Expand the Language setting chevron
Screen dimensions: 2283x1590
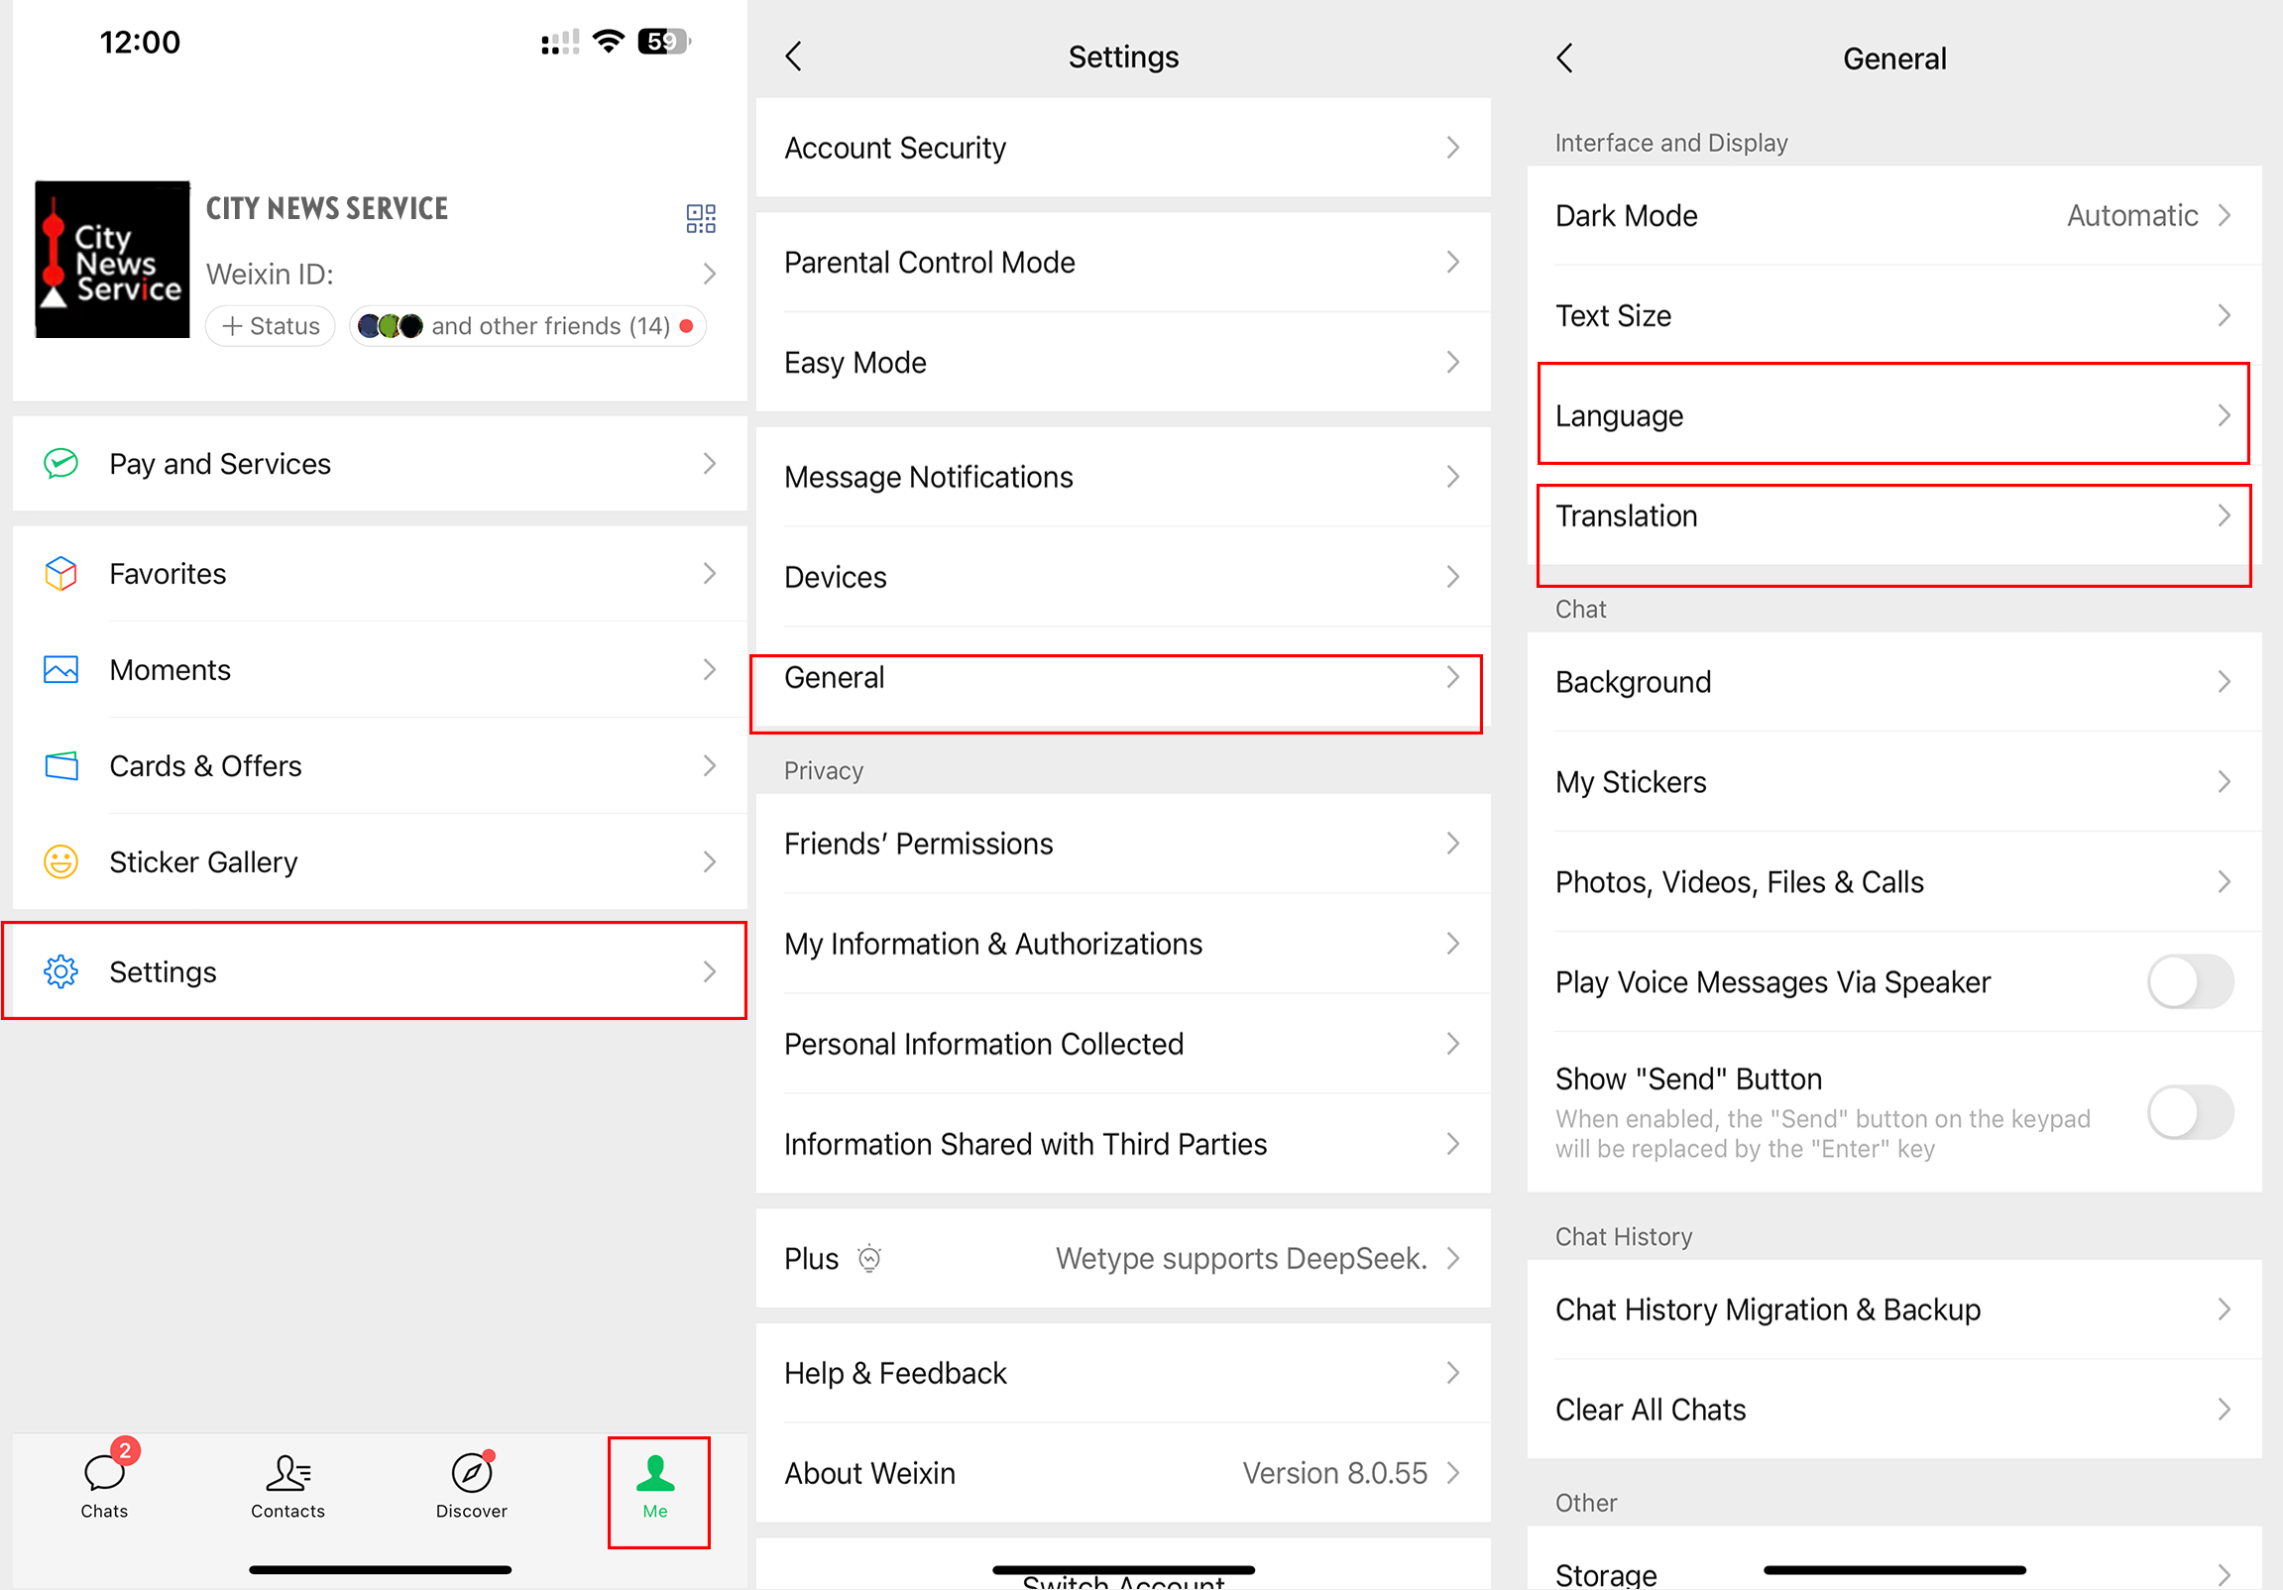pos(2225,415)
